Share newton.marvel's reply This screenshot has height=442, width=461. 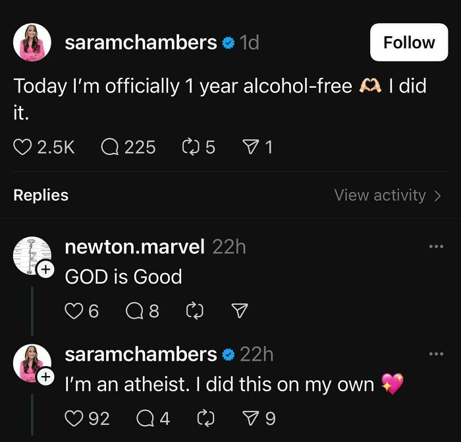[240, 311]
